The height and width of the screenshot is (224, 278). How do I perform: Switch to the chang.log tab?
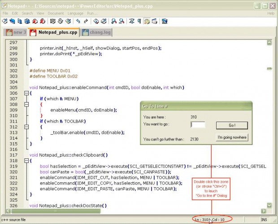[96, 32]
